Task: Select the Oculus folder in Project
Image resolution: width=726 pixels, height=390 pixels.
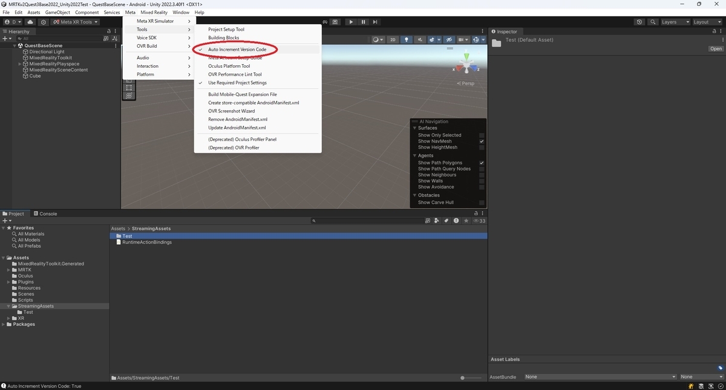Action: [x=25, y=276]
